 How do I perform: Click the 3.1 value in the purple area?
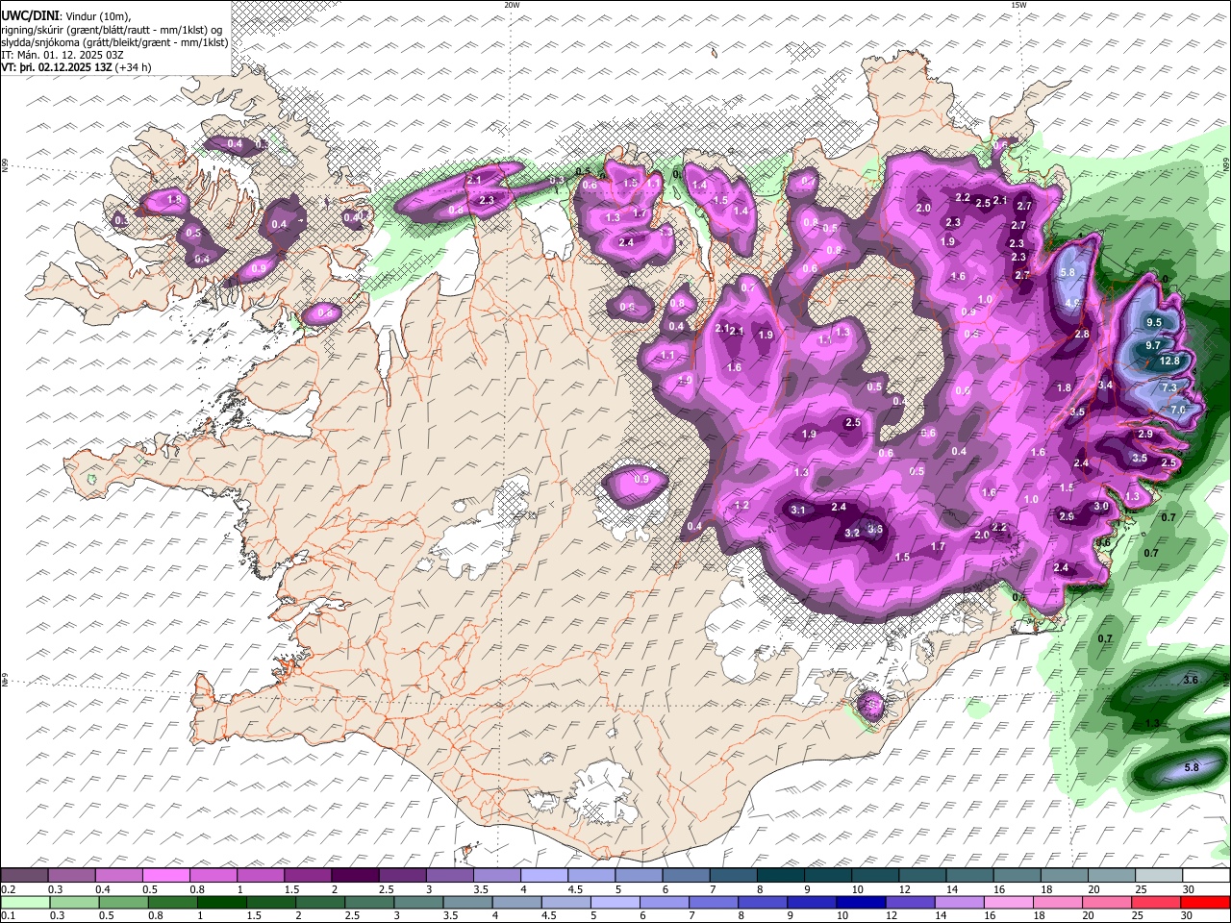tap(797, 511)
